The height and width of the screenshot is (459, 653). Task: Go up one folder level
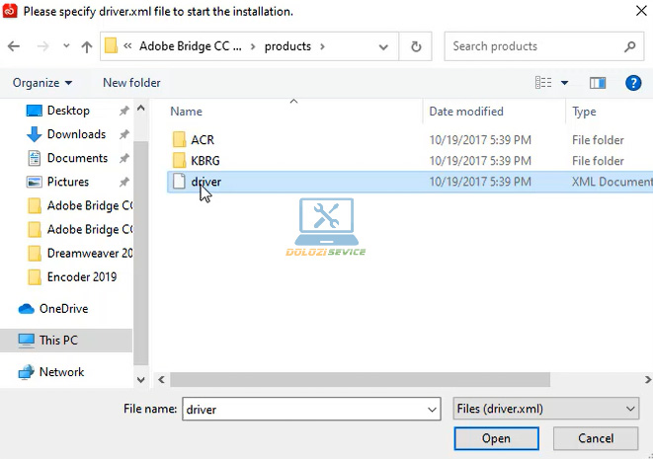click(x=87, y=46)
